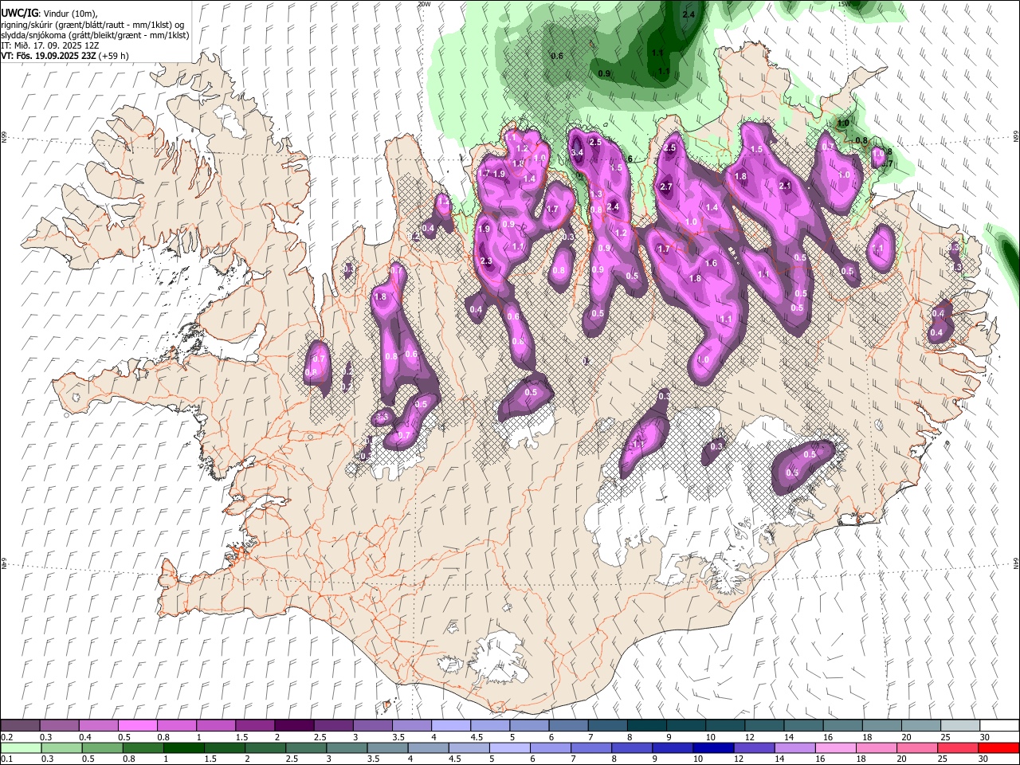Pick the light pink lower legend swatch at 16
The width and height of the screenshot is (1020, 765).
point(835,747)
